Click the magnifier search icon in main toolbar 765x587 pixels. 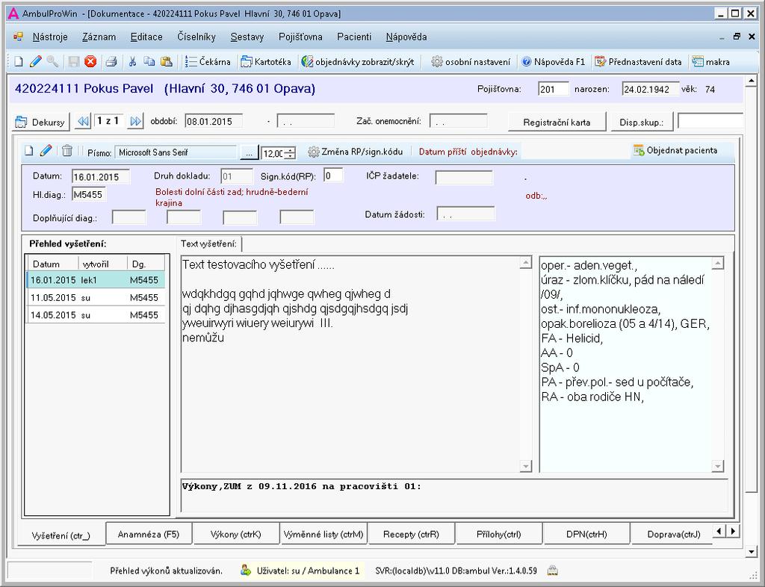coord(52,61)
